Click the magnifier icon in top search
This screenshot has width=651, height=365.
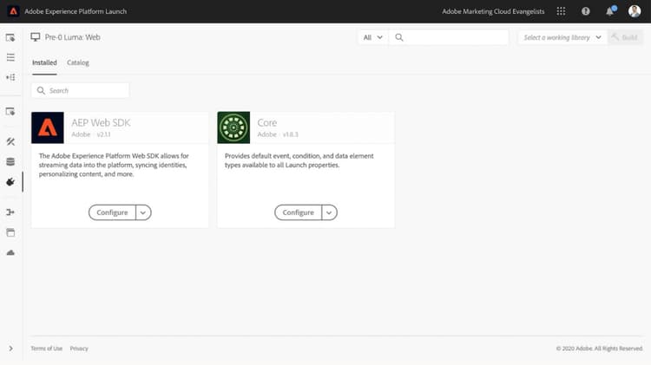(399, 37)
